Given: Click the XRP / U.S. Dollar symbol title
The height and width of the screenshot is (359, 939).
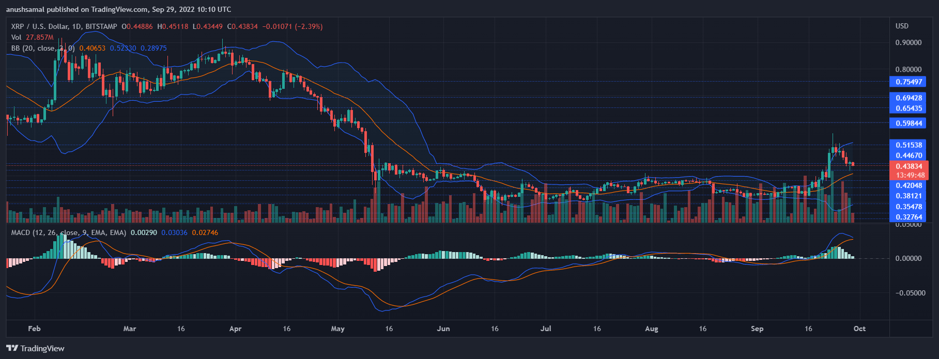Looking at the screenshot, I should (42, 26).
